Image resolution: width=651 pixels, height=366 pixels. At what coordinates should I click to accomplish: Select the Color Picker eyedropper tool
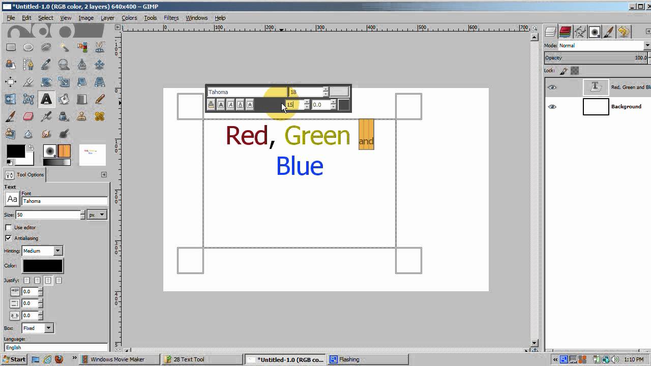click(46, 65)
